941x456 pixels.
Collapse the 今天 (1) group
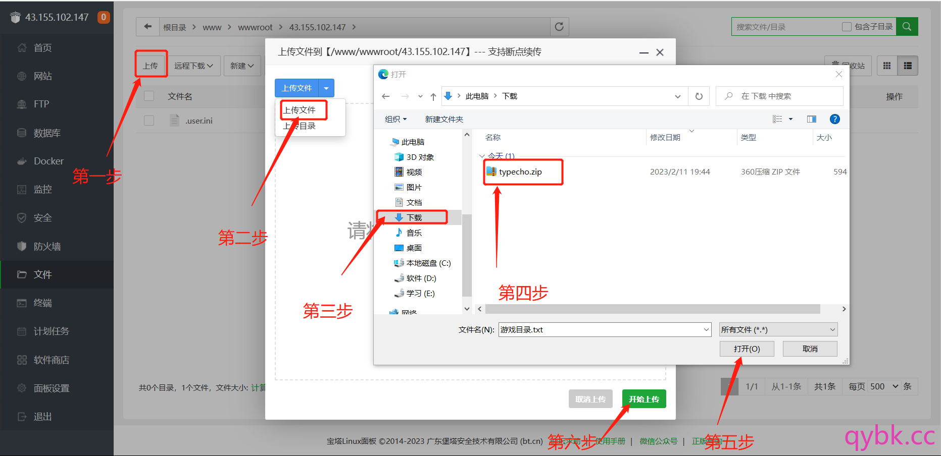pos(482,156)
